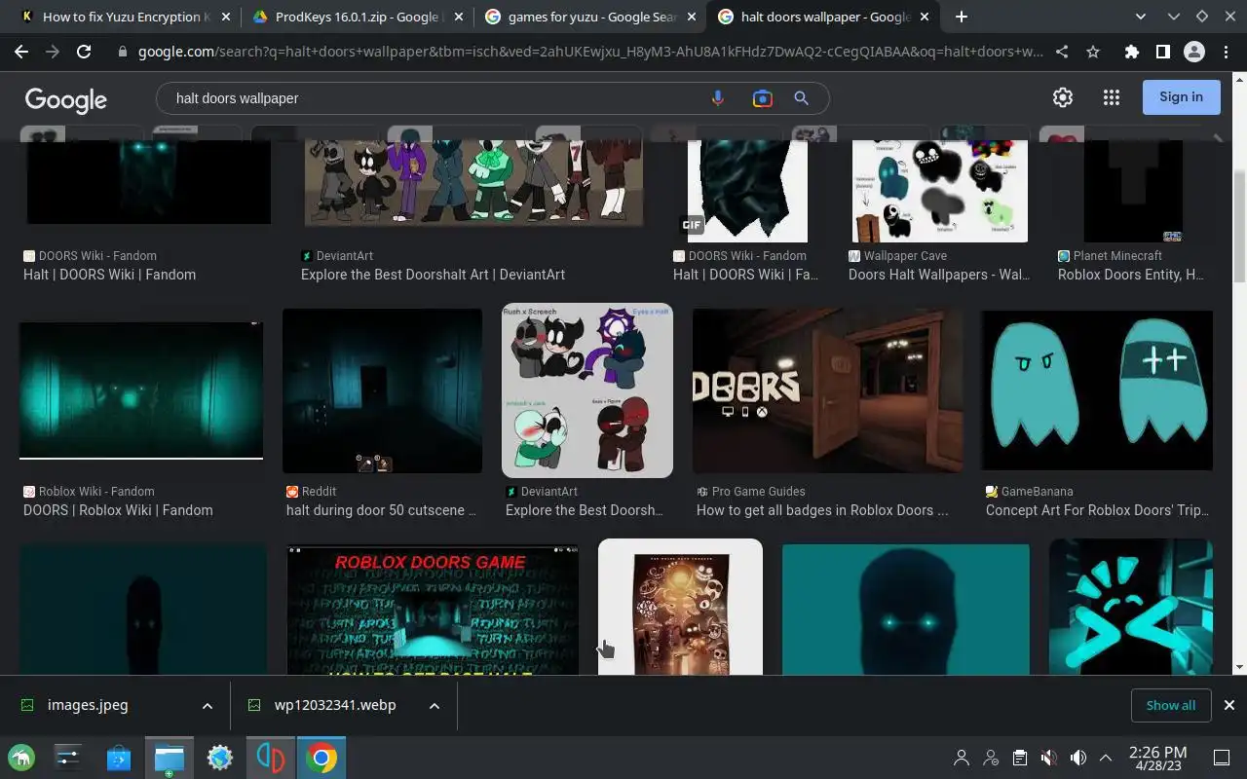Image resolution: width=1247 pixels, height=779 pixels.
Task: Open wp12032341.webp downloaded file
Action: click(x=335, y=705)
